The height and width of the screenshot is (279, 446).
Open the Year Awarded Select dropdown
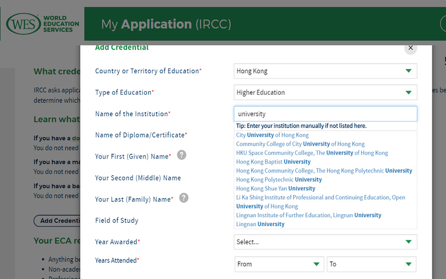(326, 242)
